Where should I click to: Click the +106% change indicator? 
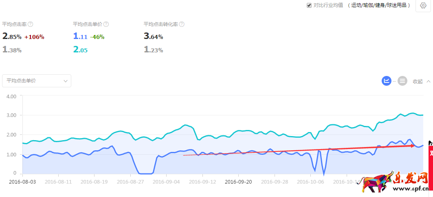tap(34, 37)
